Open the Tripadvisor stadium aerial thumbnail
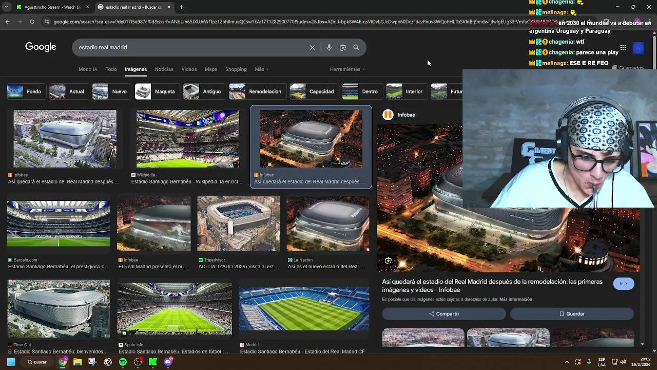 (x=239, y=224)
